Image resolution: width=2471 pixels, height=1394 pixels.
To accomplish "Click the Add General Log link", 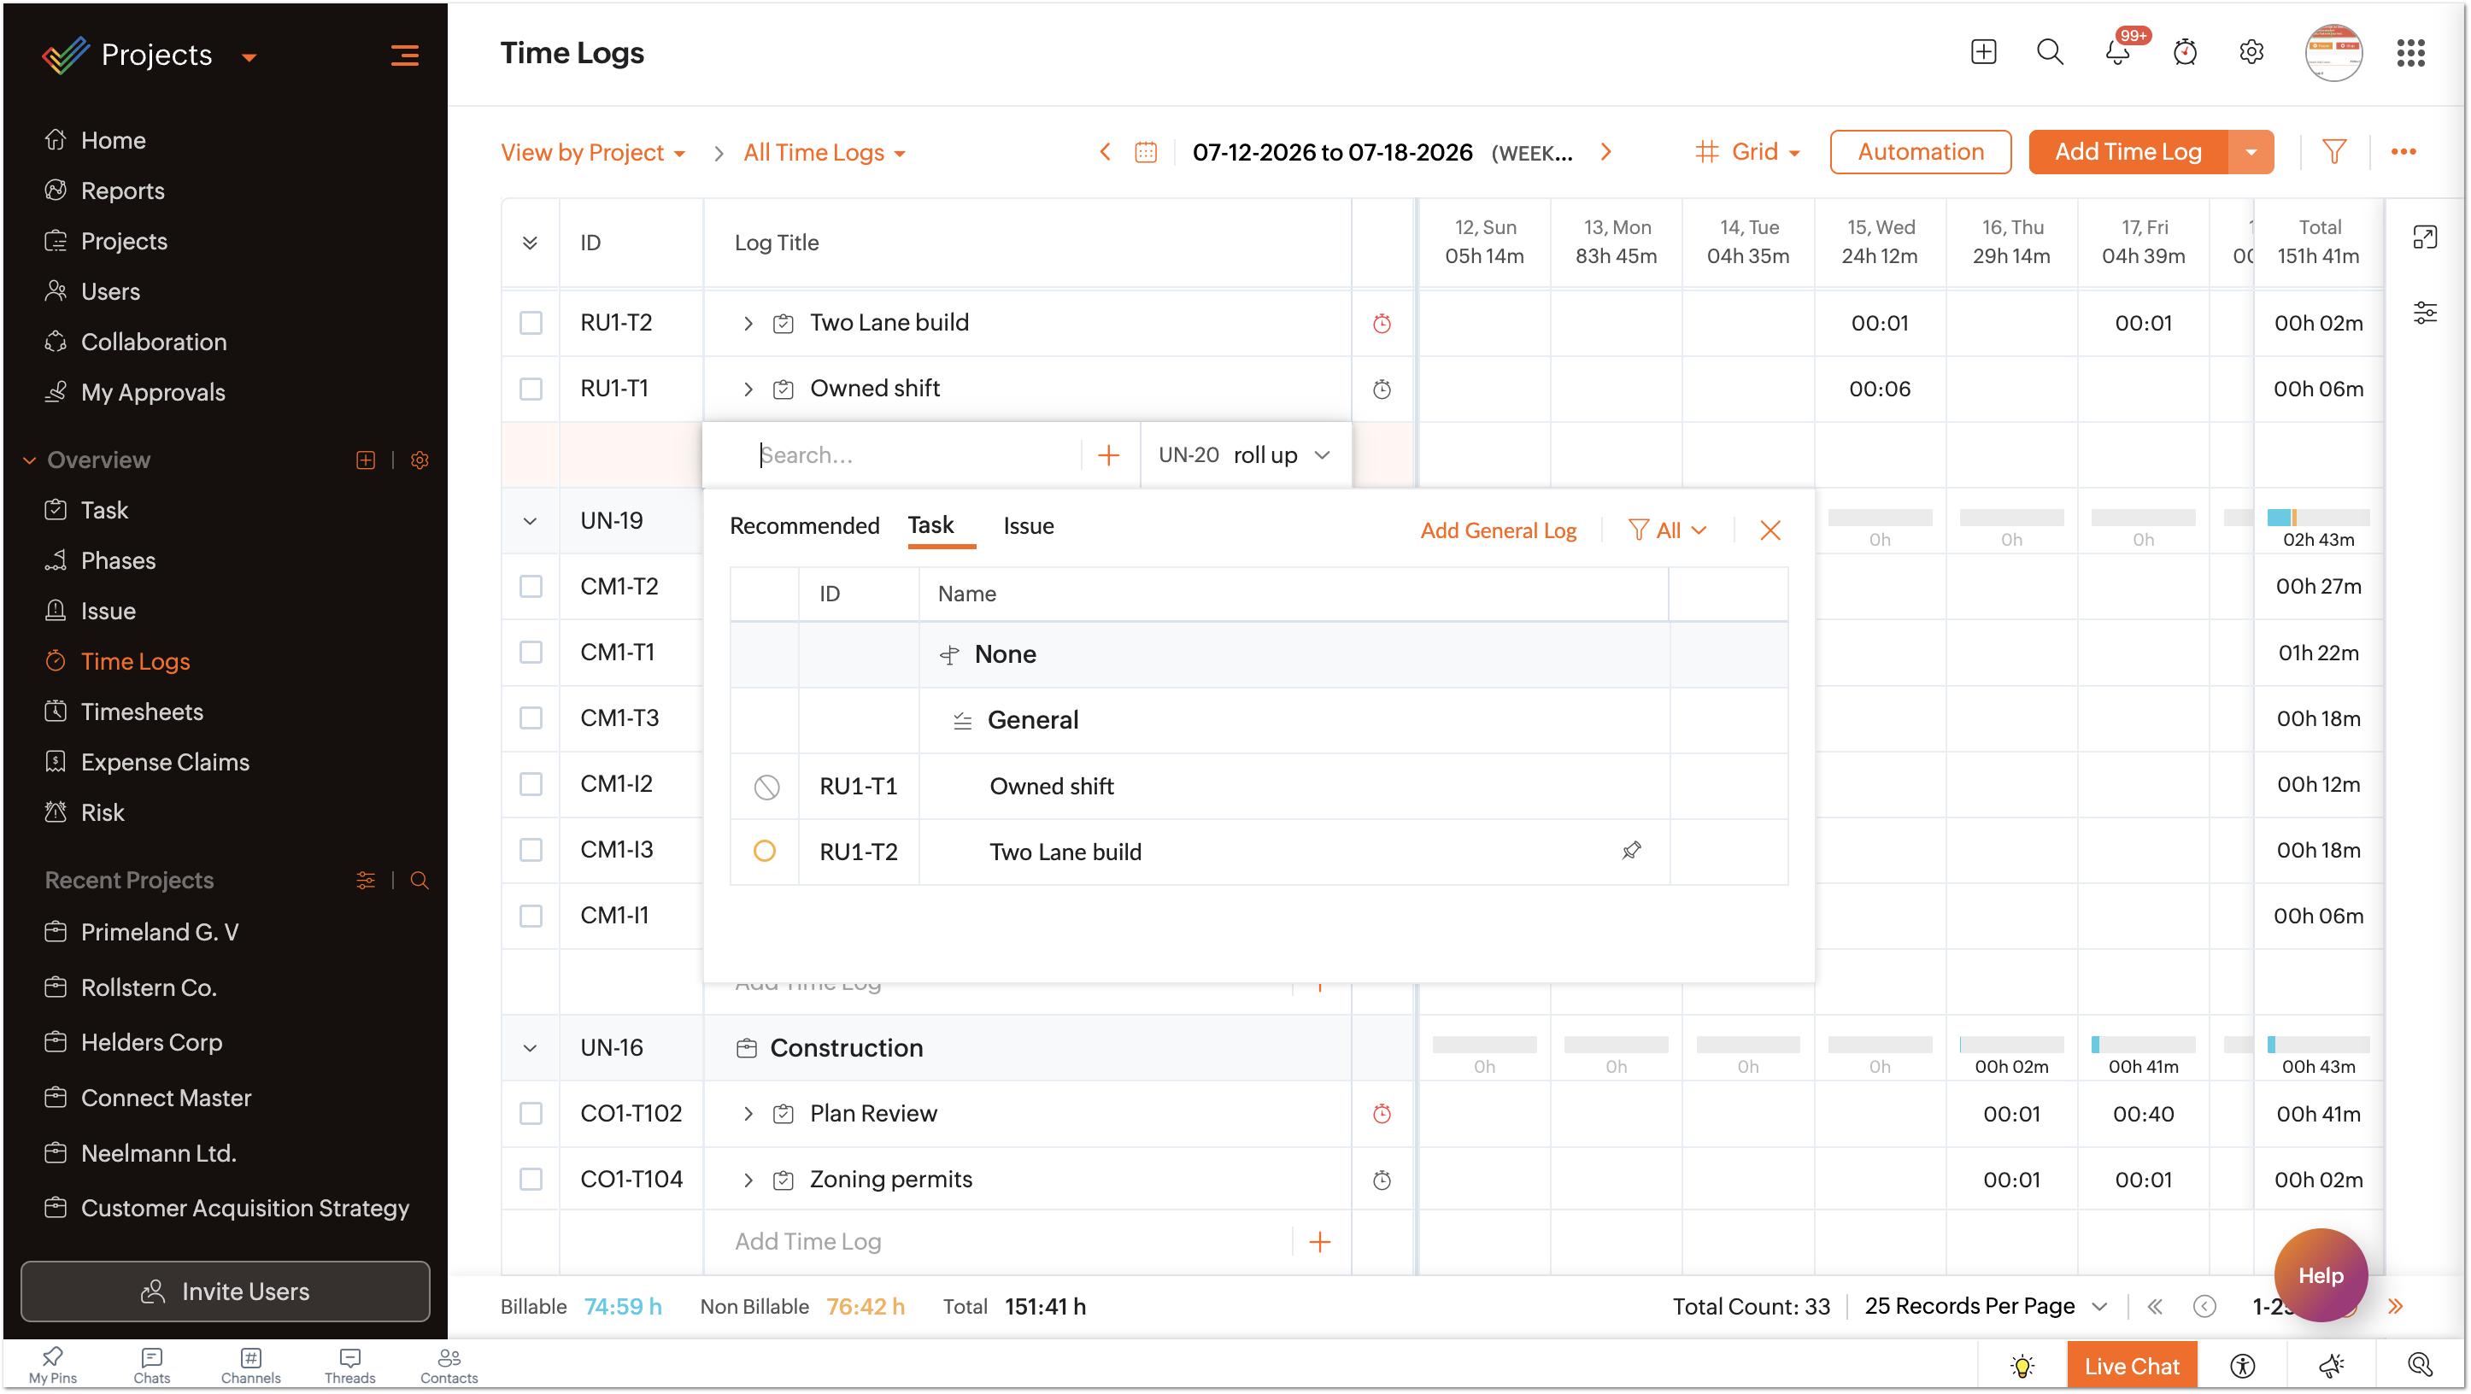I will [1499, 530].
